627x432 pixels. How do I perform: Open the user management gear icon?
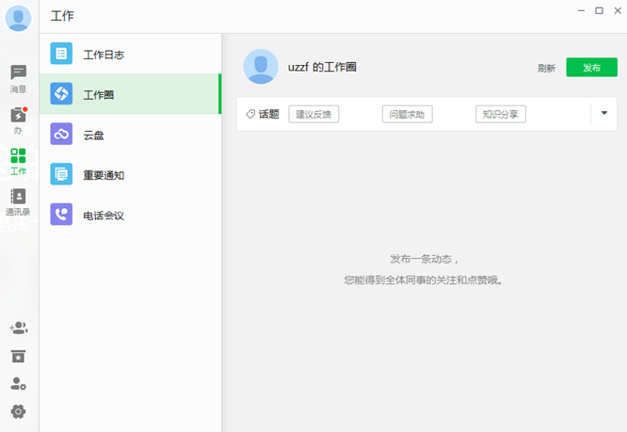pyautogui.click(x=19, y=384)
